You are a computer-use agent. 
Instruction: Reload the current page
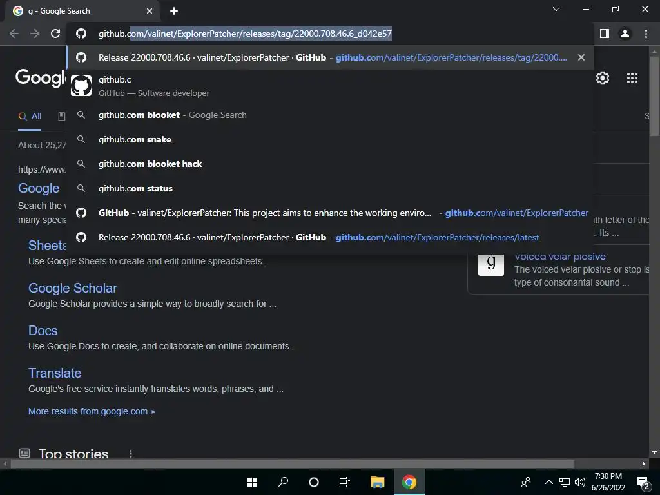click(55, 34)
